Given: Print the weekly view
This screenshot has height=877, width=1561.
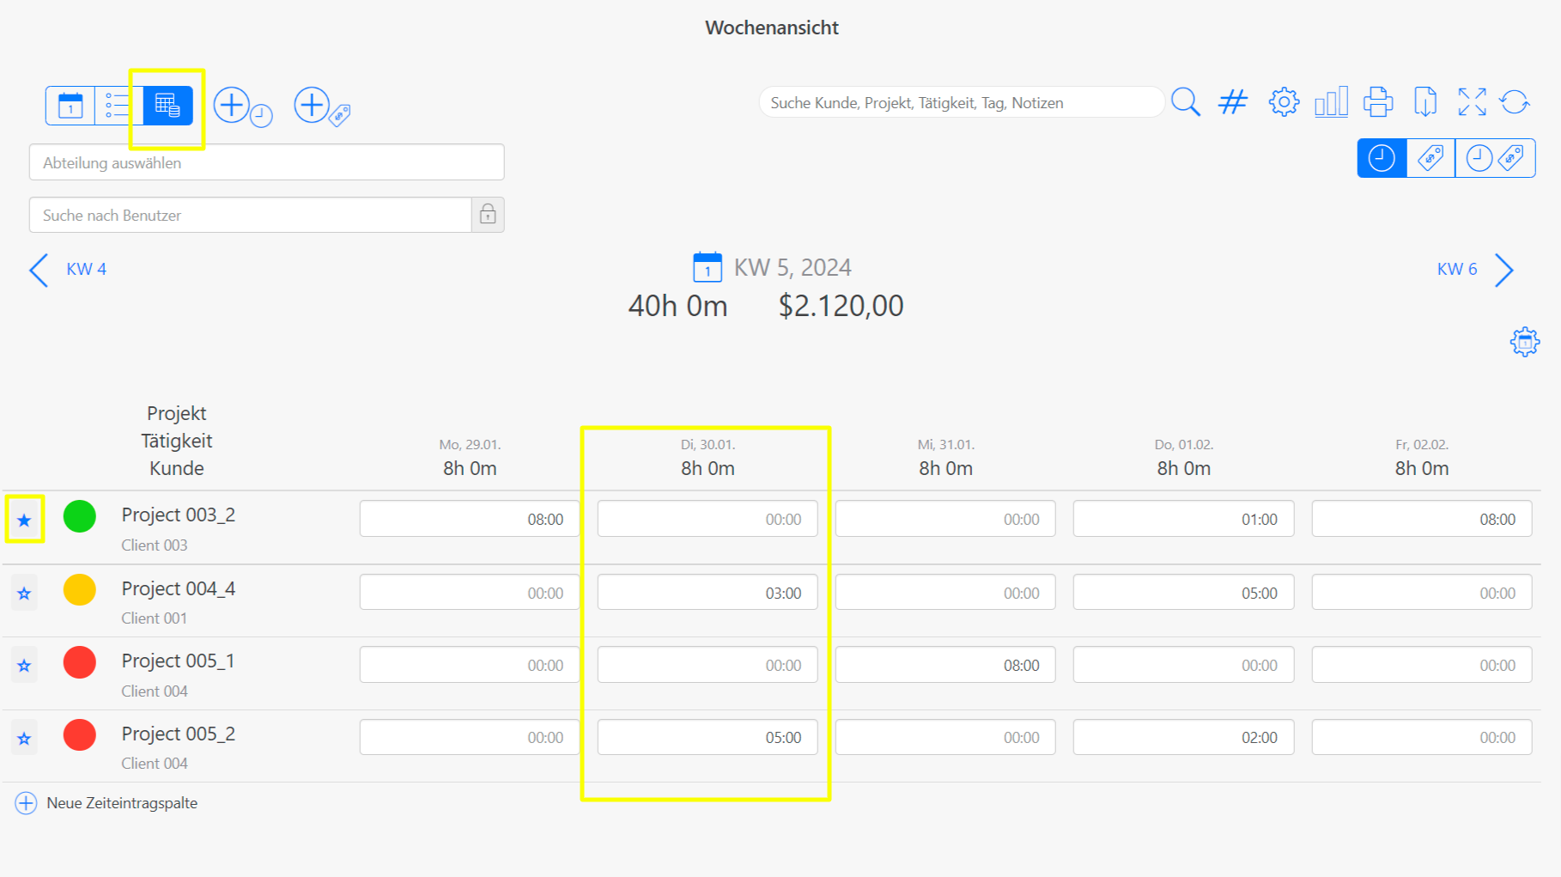Looking at the screenshot, I should [1378, 102].
